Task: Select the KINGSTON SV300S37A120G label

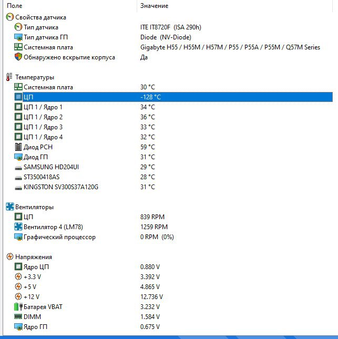Action: (x=61, y=187)
